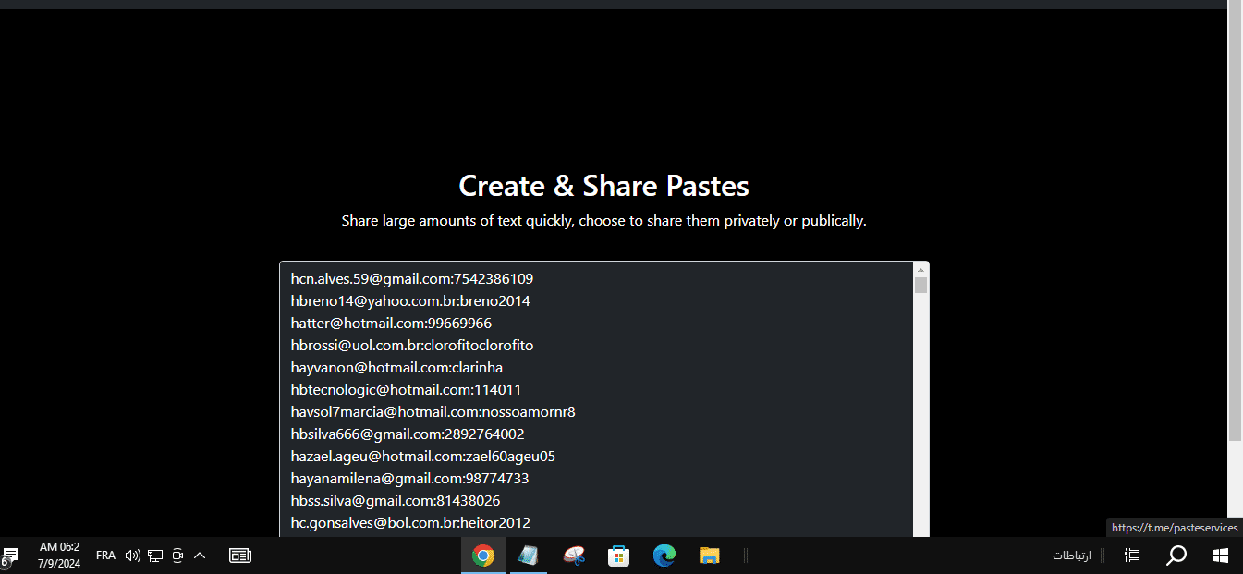Open the volume speaker control
Image resolution: width=1243 pixels, height=574 pixels.
pyautogui.click(x=132, y=556)
